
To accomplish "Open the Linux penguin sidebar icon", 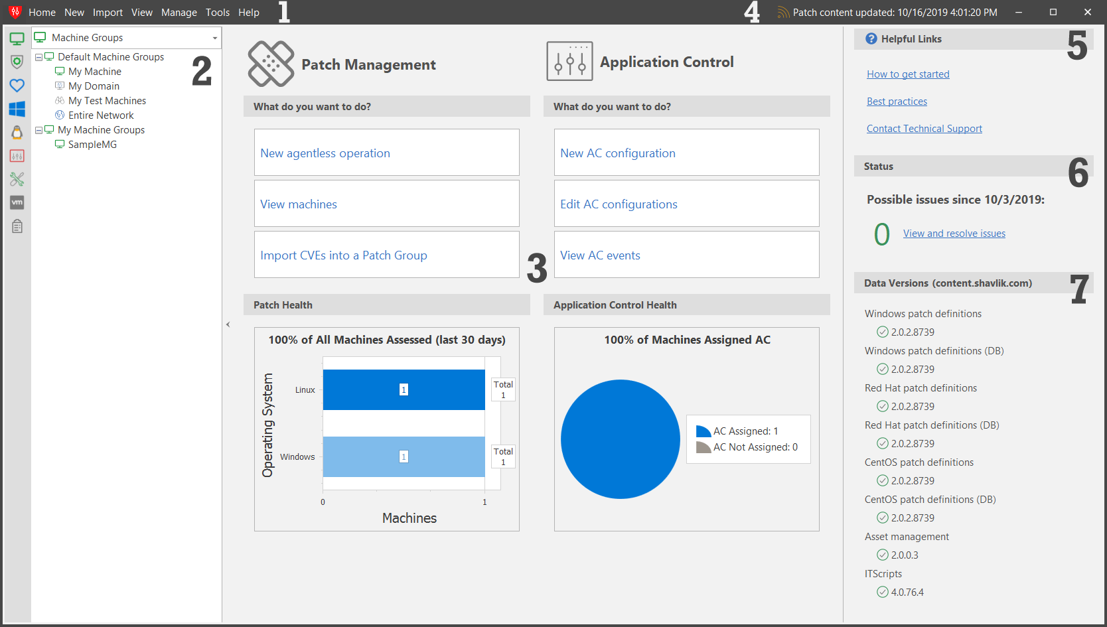I will coord(17,132).
